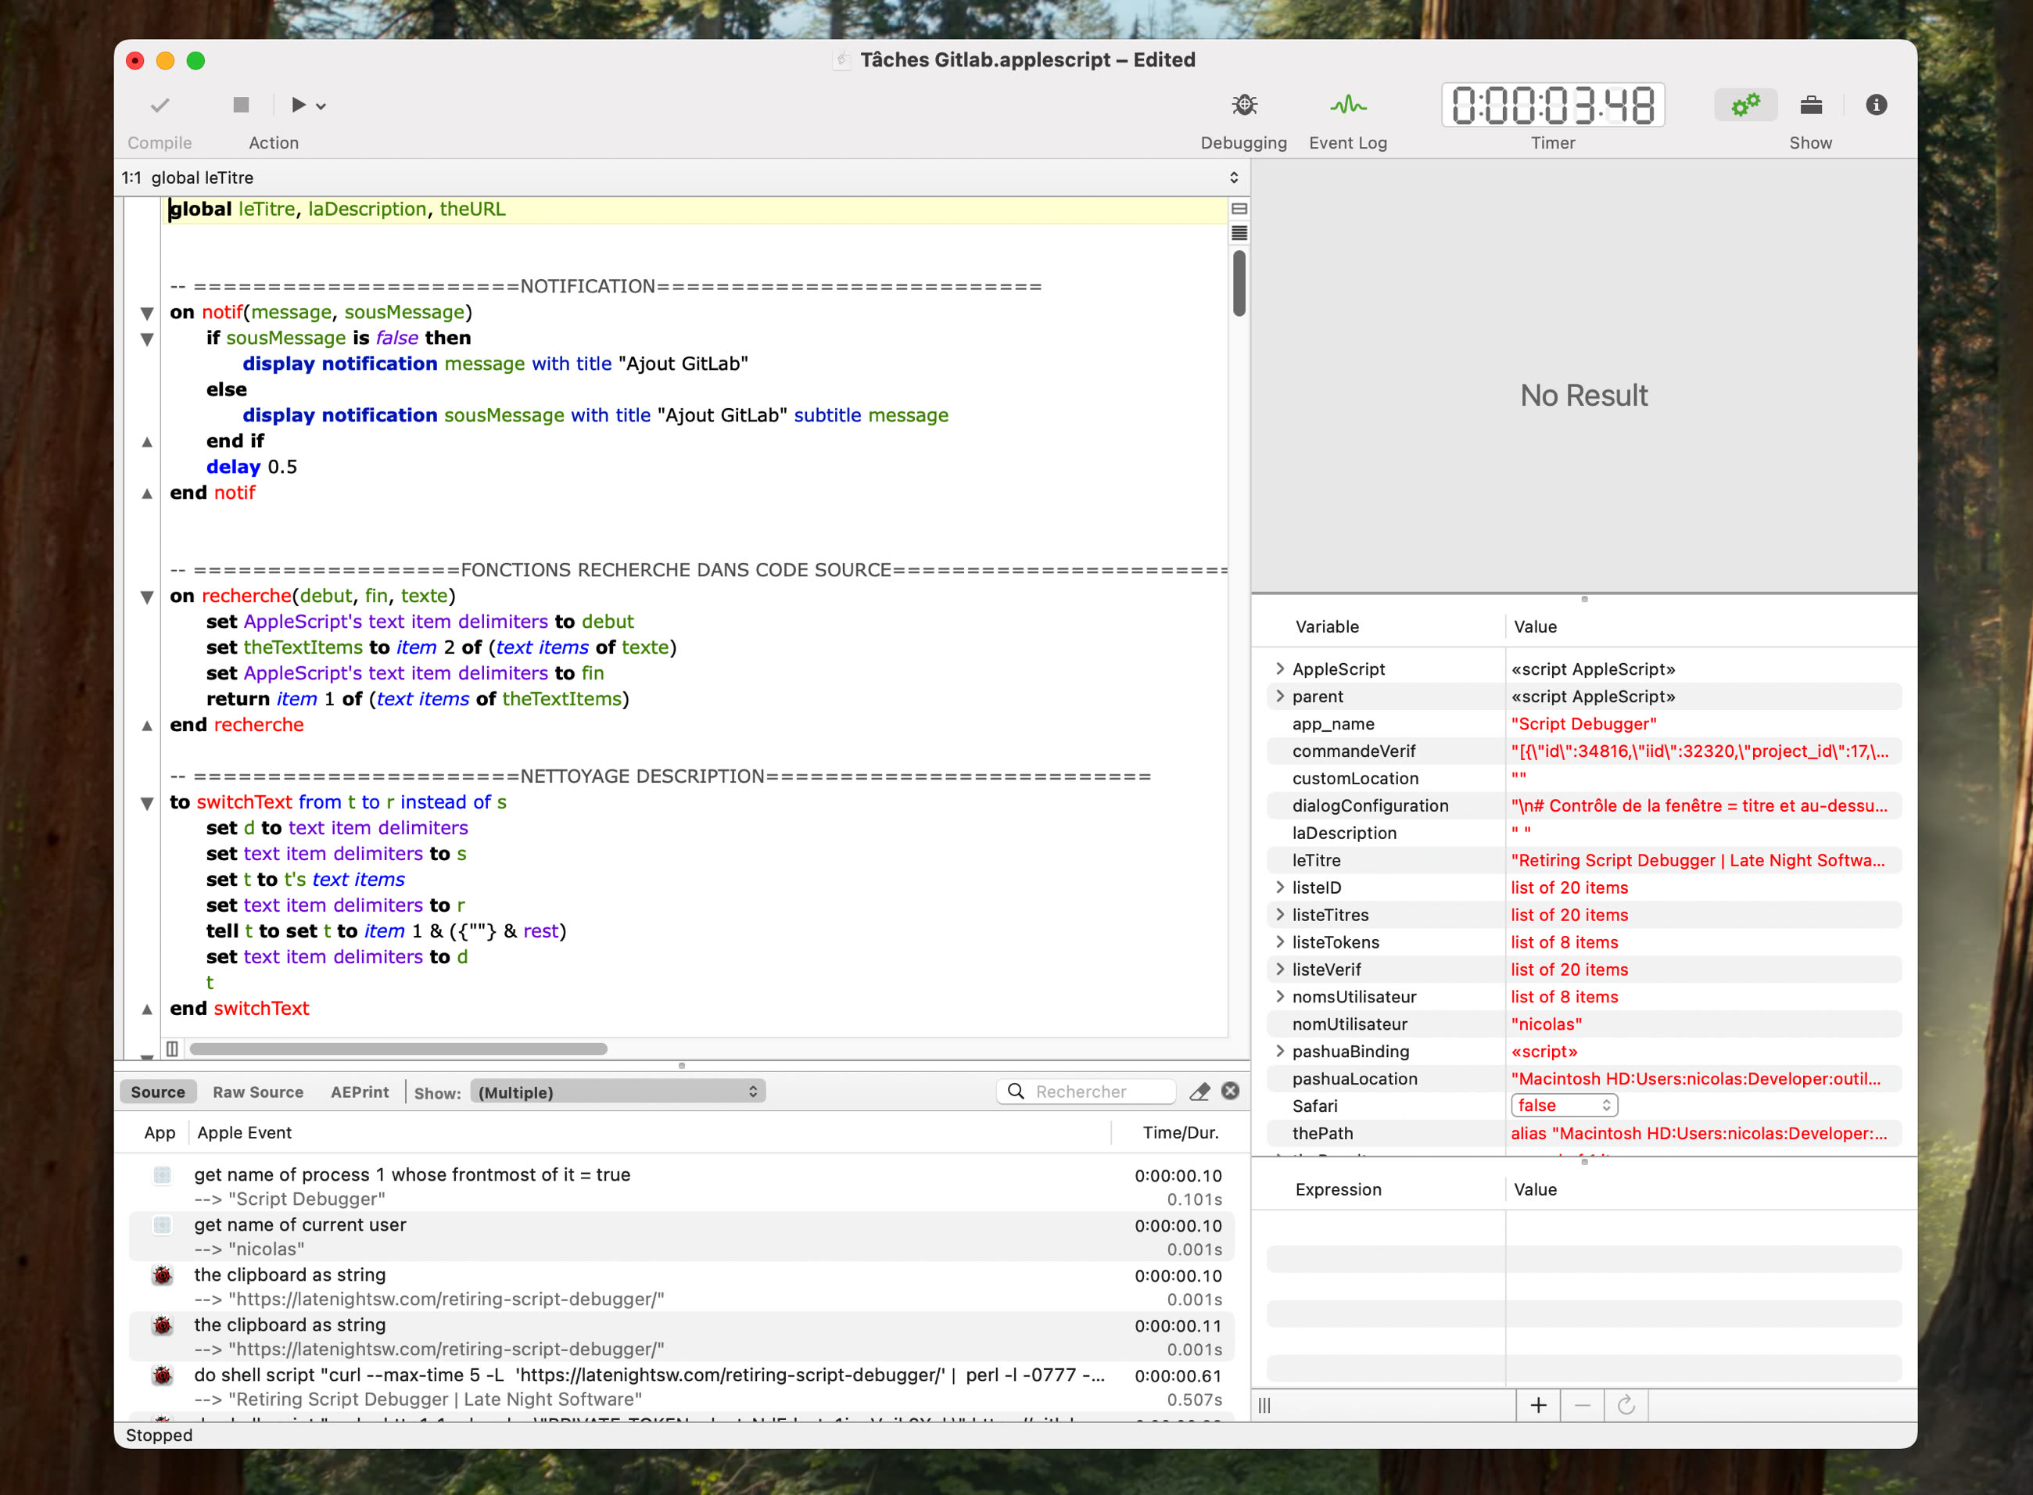Collapse the 'if sousMessage' block triangle

point(146,339)
